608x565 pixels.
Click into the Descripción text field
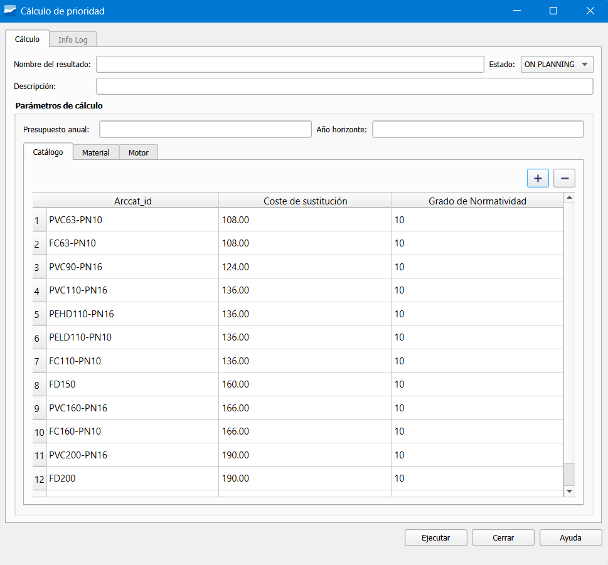344,86
